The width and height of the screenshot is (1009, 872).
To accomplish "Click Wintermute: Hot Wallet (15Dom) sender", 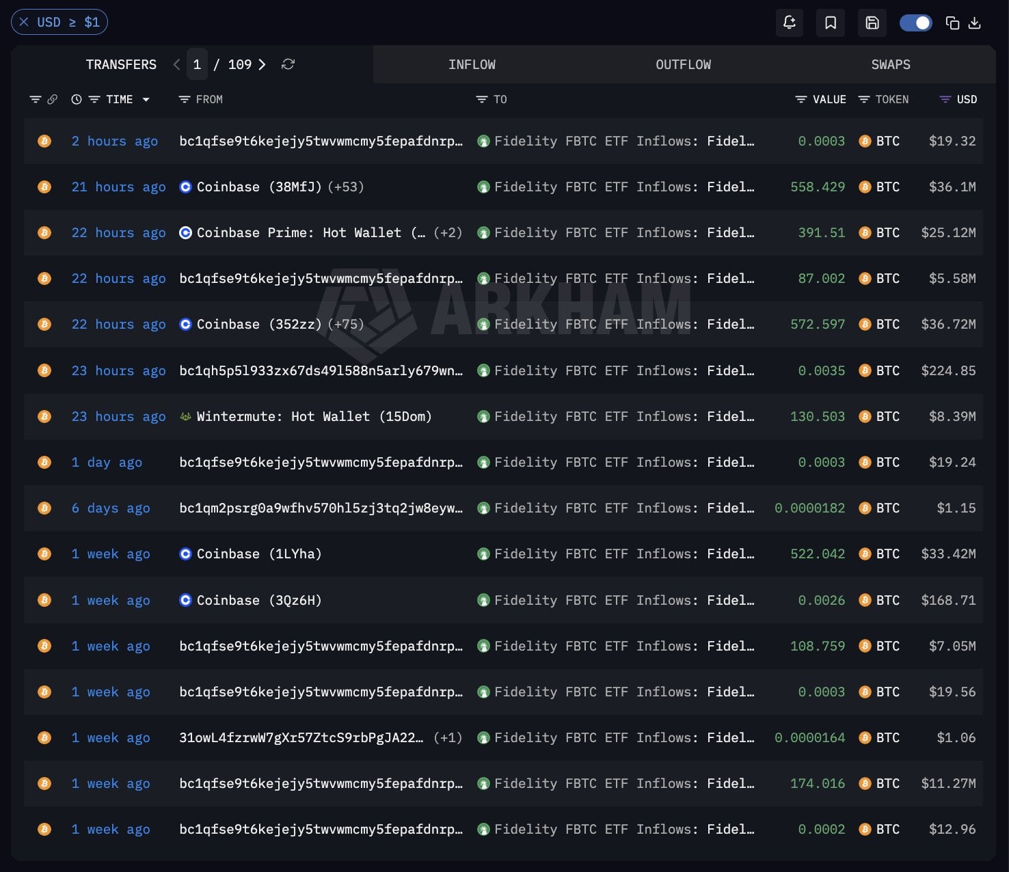I will click(x=314, y=416).
